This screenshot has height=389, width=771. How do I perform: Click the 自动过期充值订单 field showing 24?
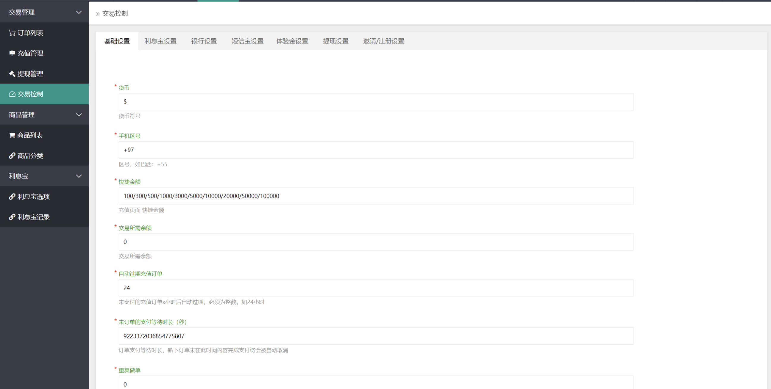click(x=376, y=288)
